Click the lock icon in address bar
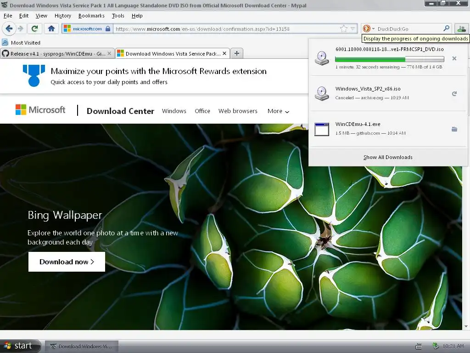 point(108,29)
